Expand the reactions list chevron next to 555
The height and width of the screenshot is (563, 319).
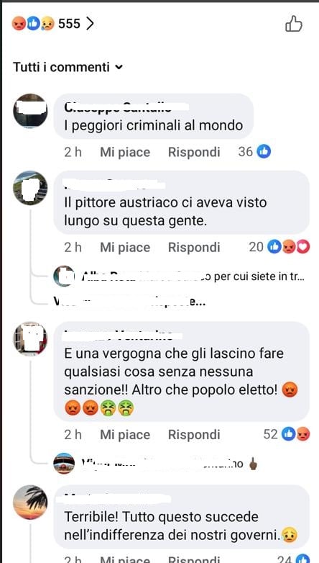pos(90,24)
